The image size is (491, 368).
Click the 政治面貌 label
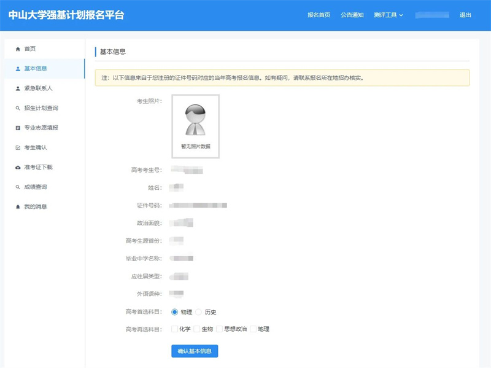149,223
